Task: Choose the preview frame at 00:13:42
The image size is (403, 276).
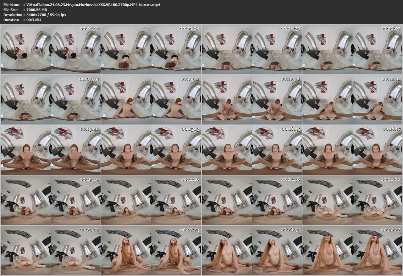Action: tap(51, 150)
